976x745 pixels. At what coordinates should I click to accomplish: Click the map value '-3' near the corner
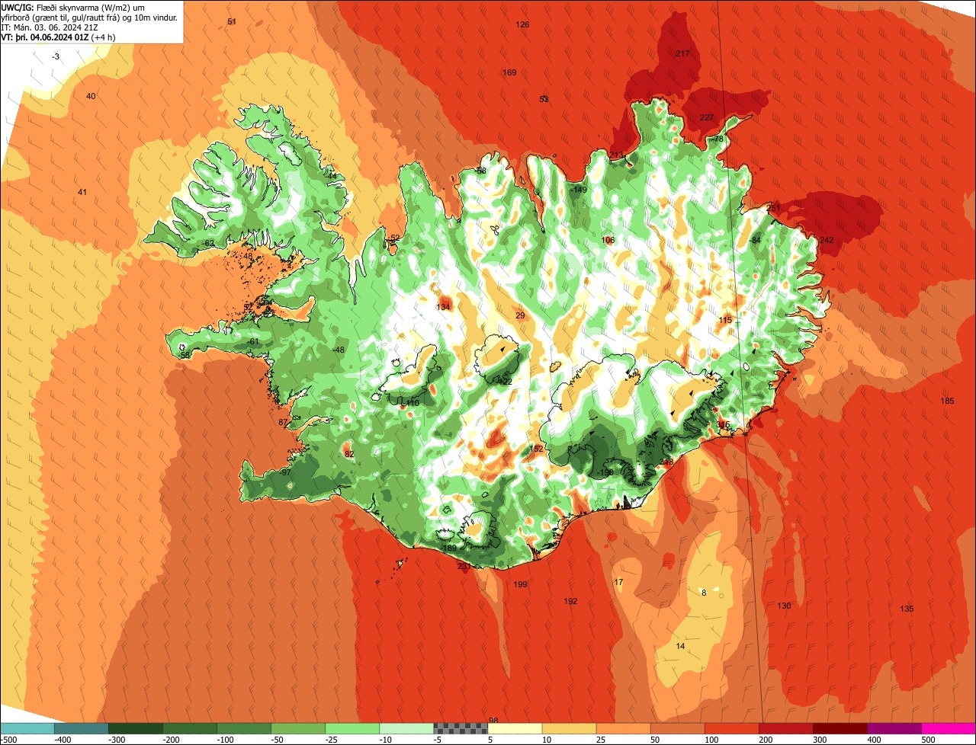pyautogui.click(x=55, y=56)
